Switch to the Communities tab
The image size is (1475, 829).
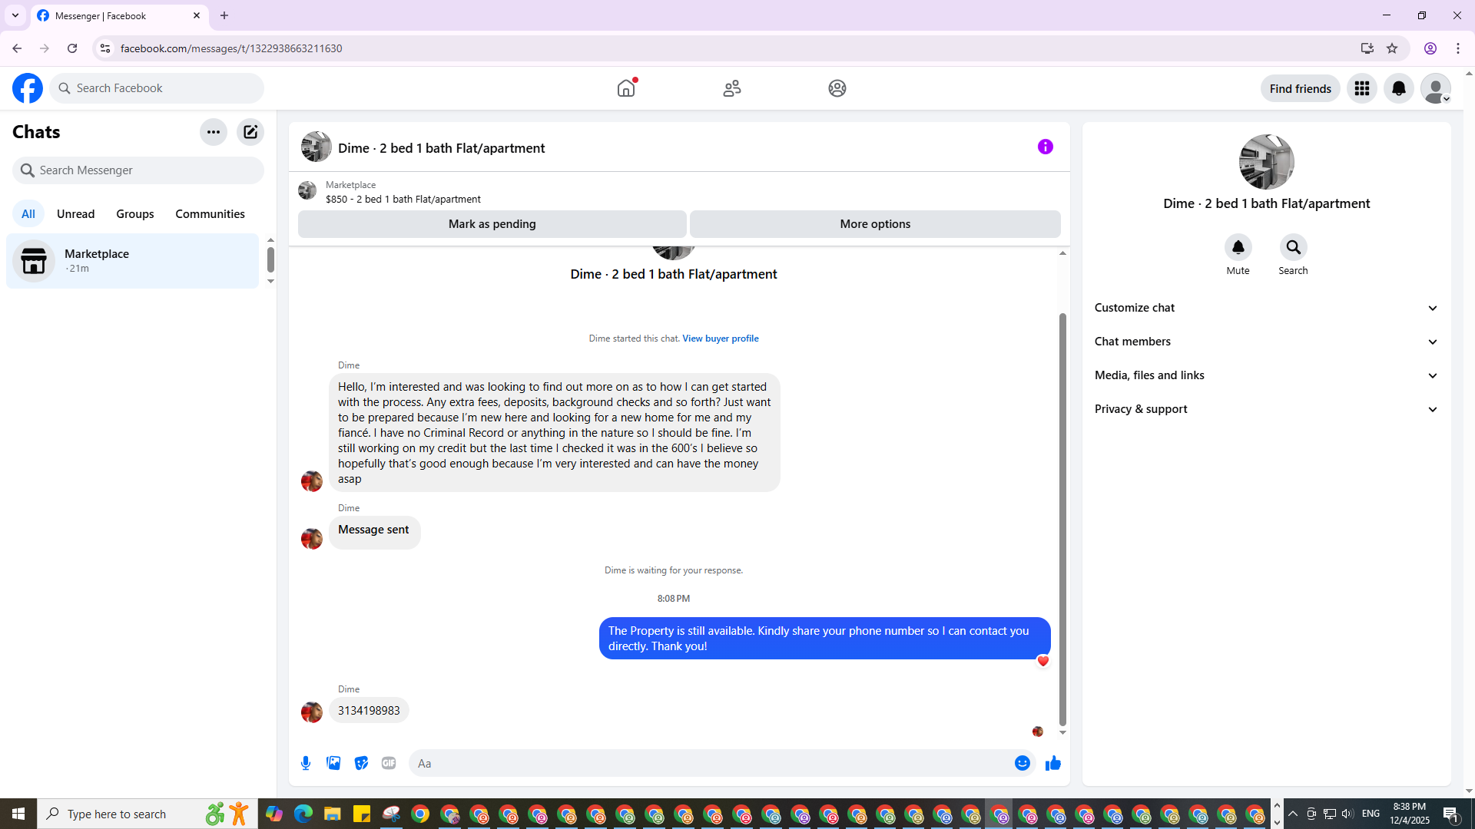(x=210, y=214)
